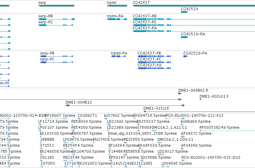Click the RP003538249.5prime label
The image size is (255, 168).
[x=219, y=128]
